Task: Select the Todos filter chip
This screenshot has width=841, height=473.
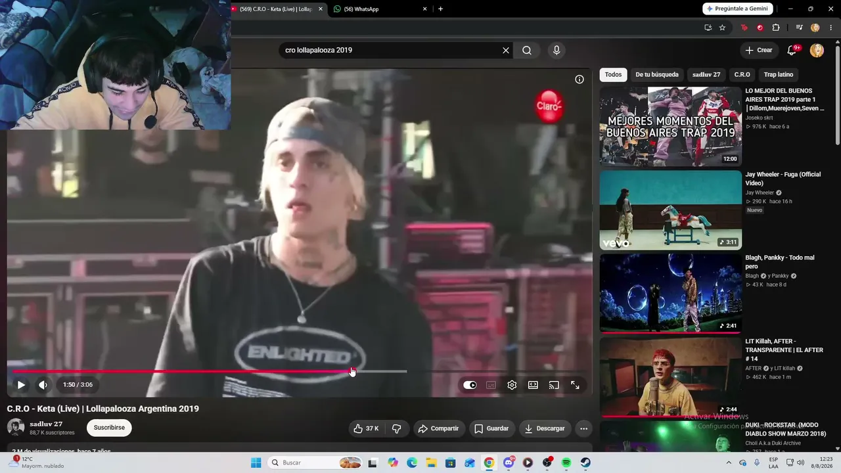Action: pyautogui.click(x=613, y=74)
